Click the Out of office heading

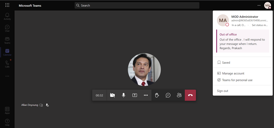tap(228, 34)
